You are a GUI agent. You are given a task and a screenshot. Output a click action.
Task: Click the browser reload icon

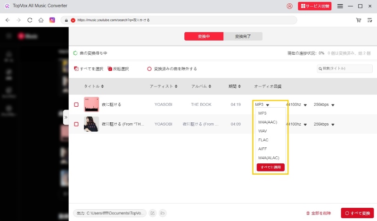(x=30, y=20)
